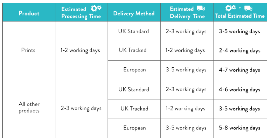The image size is (269, 140).
Task: Click UK Standard in the Prints section
Action: tap(133, 31)
